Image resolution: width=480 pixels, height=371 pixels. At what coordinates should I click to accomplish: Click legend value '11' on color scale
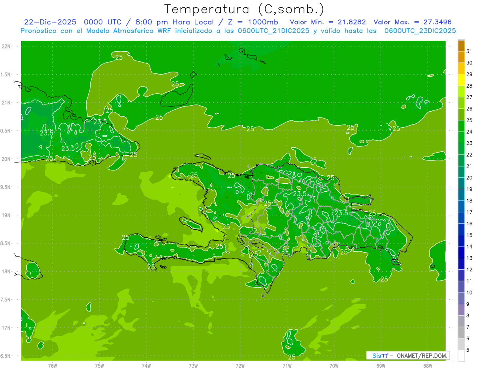[x=470, y=281]
